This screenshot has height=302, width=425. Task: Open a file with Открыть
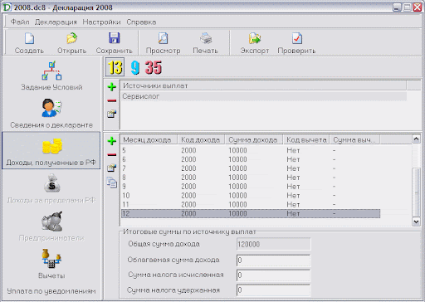(x=71, y=43)
